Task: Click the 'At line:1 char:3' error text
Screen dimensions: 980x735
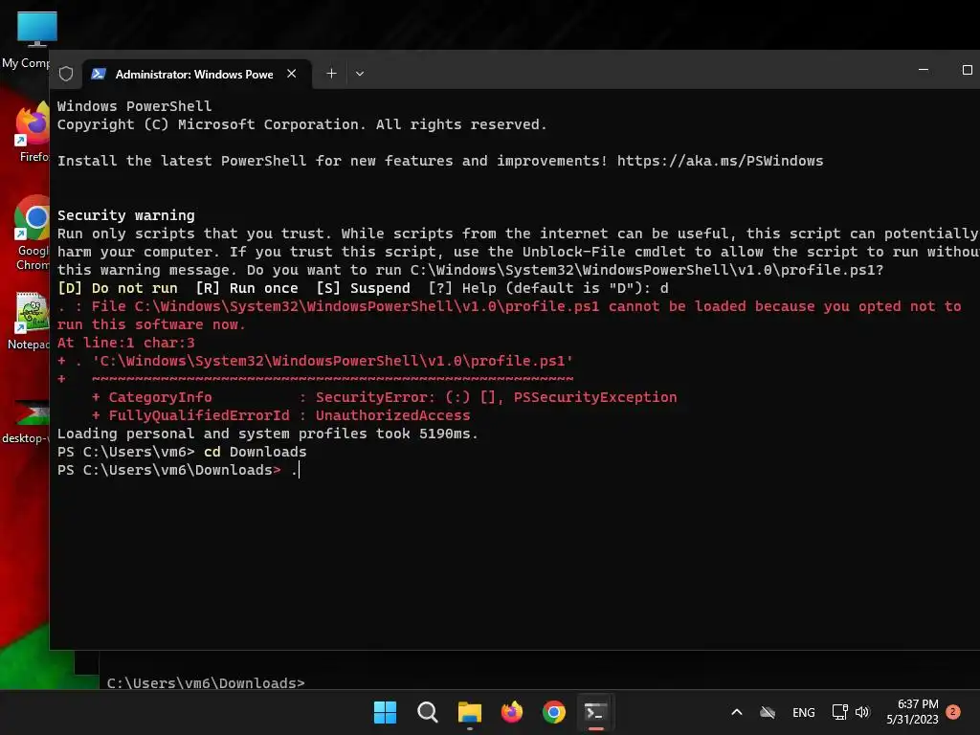Action: [126, 343]
